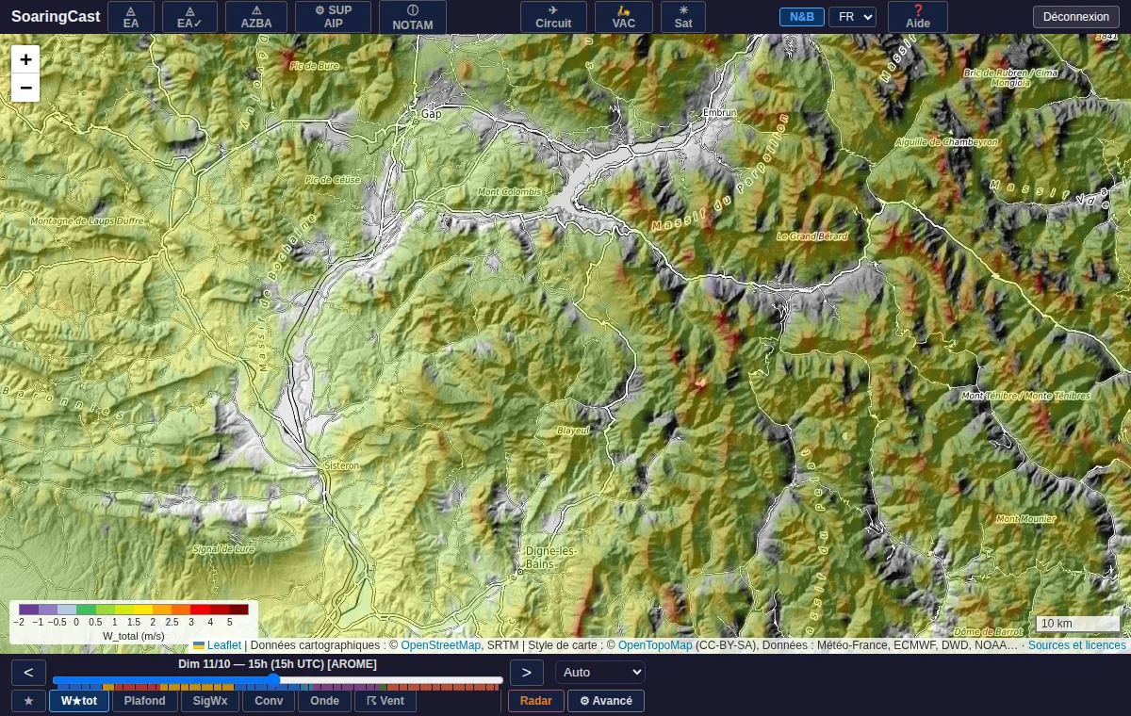
Task: Toggle the Radar overlay
Action: tap(536, 701)
